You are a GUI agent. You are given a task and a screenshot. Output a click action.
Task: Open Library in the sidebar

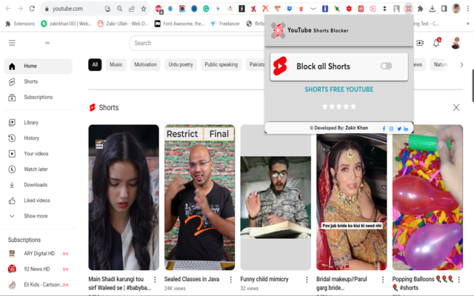click(38, 122)
